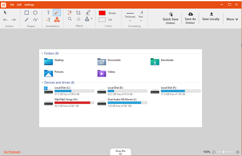242x156 pixels.
Task: Select the Ellipse shape tool
Action: click(35, 12)
